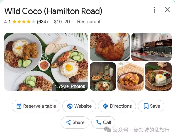The image size is (175, 137).
Task: Click the Reserve a table button
Action: [36, 106]
